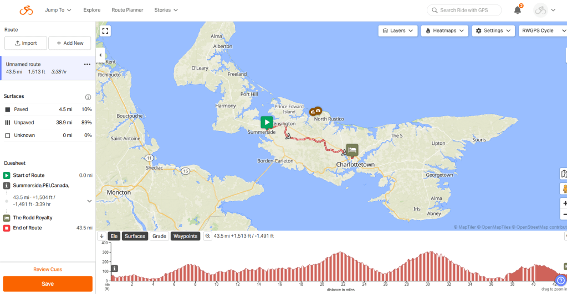Screen dimensions: 567x294
Task: Click the Ride with GPS logo
Action: (26, 10)
